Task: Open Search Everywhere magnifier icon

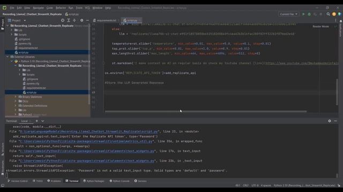Action: 328,14
